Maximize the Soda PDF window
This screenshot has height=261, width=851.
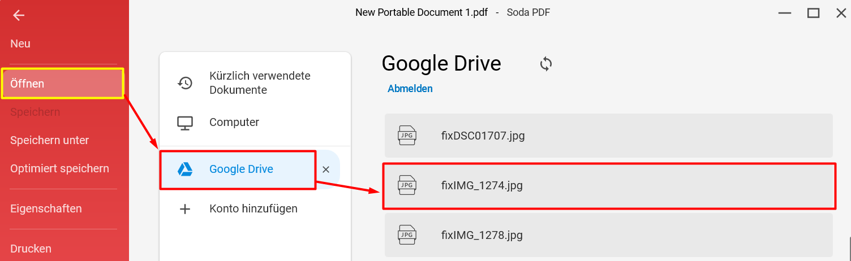814,13
